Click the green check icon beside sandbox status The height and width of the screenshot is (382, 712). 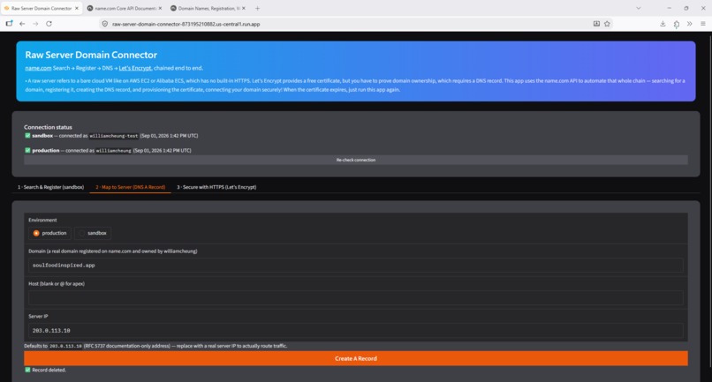pyautogui.click(x=27, y=136)
